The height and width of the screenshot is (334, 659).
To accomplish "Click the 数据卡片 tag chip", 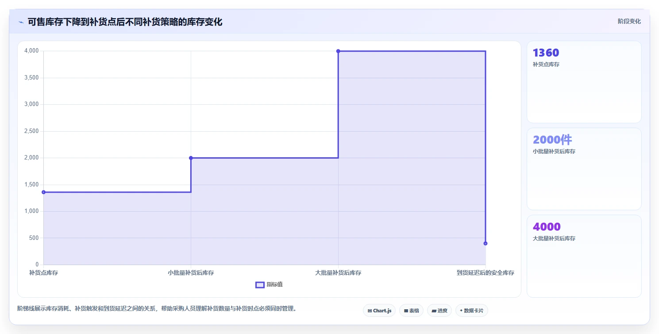I will pos(471,311).
